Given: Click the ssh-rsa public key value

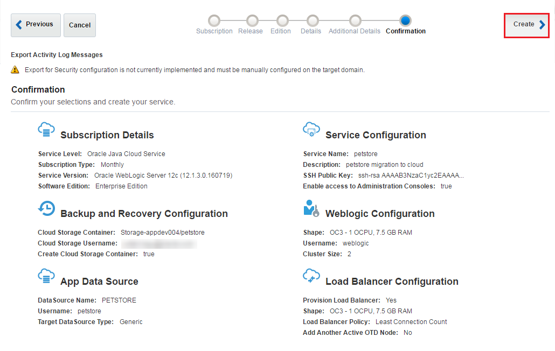Looking at the screenshot, I should coord(411,175).
